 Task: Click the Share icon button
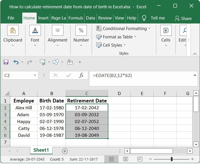(178, 18)
